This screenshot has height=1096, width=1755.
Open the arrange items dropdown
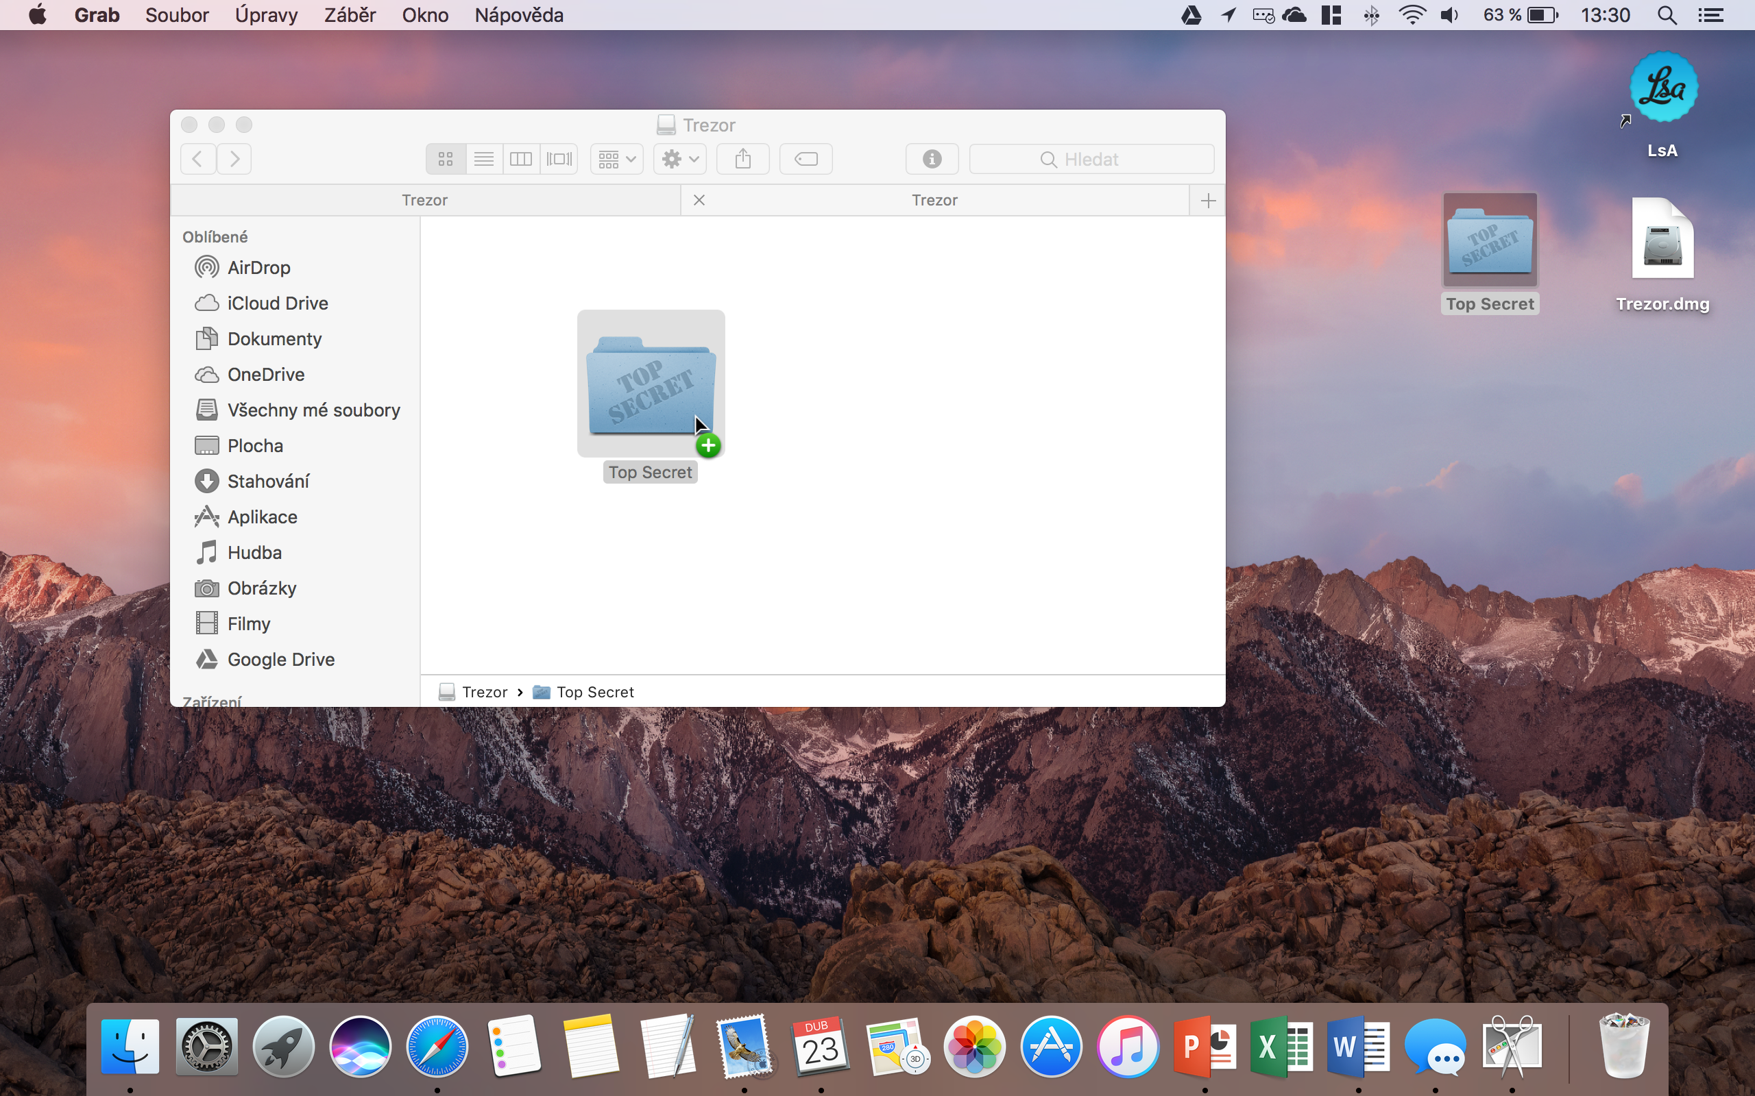pos(616,159)
